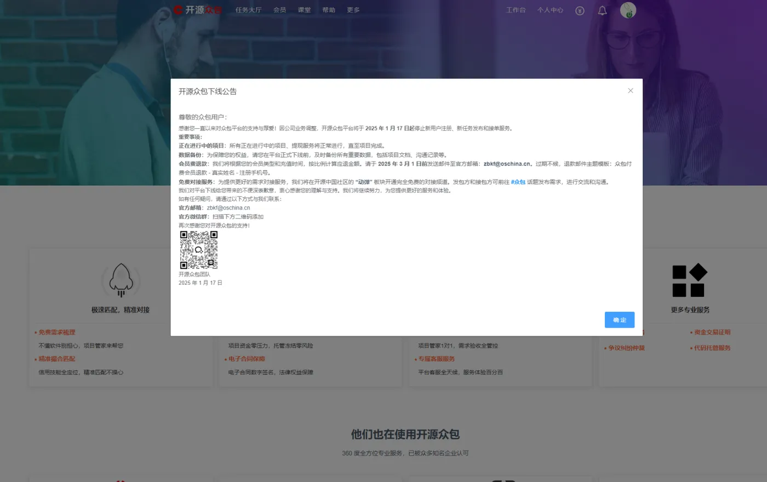Screen dimensions: 767x482
Task: Click the signature 开源众包团队
Action: click(x=194, y=274)
